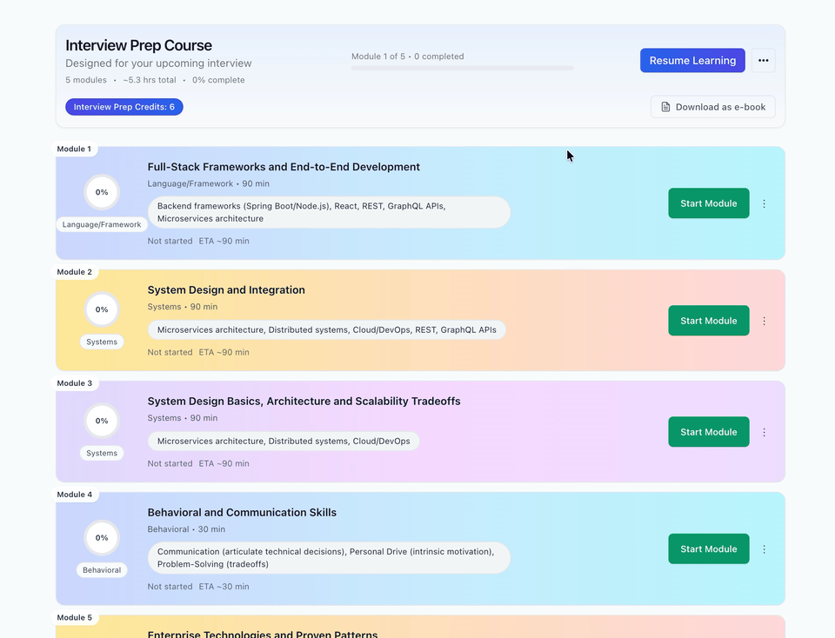This screenshot has width=835, height=638.
Task: Open the three-dot menu on Module 1
Action: point(765,203)
